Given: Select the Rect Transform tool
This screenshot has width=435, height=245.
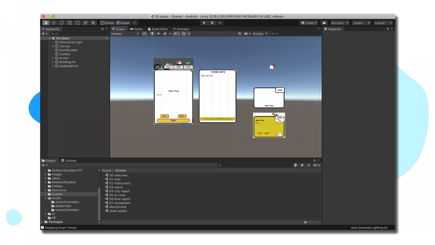Looking at the screenshot, I should click(77, 23).
